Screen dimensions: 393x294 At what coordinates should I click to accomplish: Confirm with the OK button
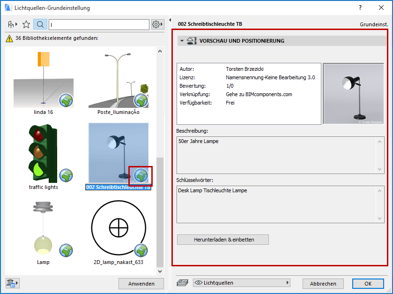coord(368,284)
